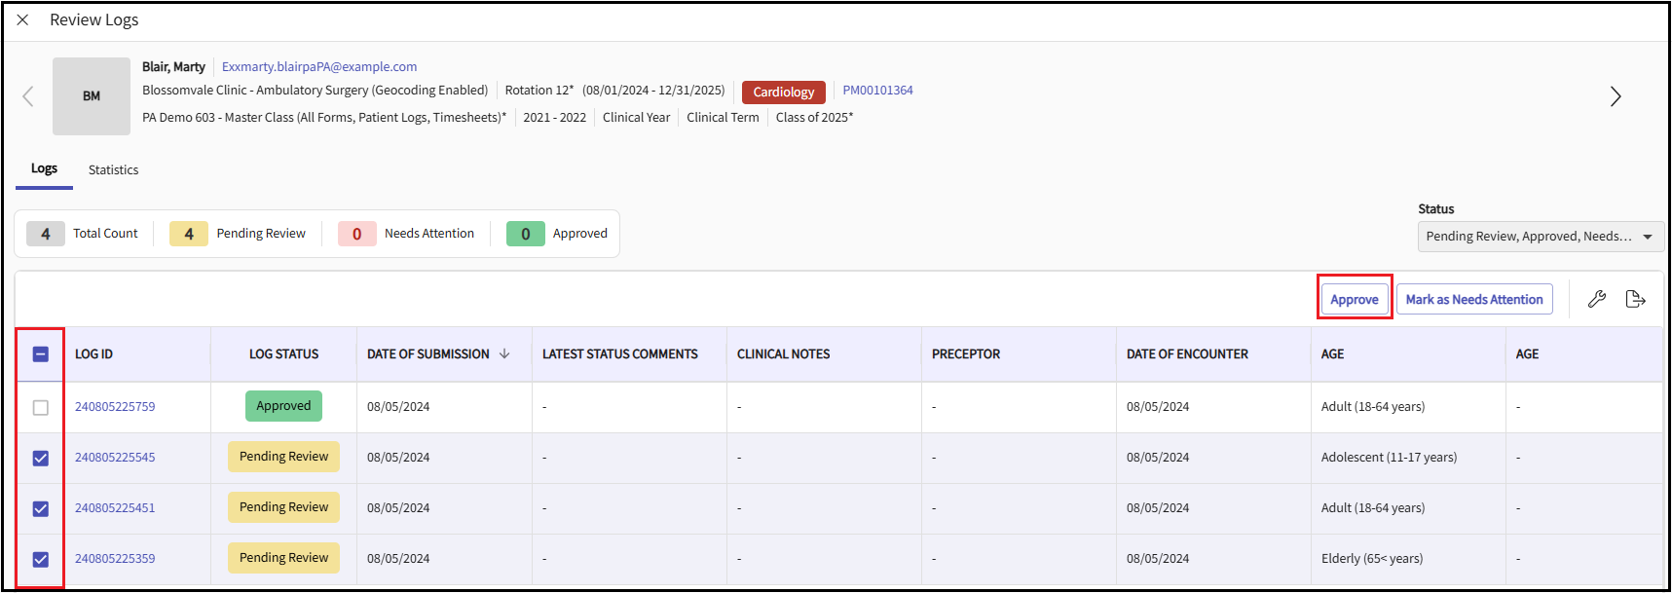Close the Review Logs panel
Viewport: 1672px width, 593px height.
pos(22,20)
